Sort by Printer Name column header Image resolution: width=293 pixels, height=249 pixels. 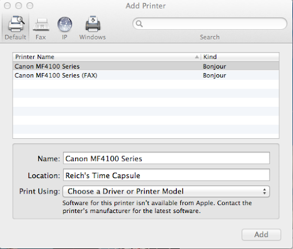[x=106, y=57]
